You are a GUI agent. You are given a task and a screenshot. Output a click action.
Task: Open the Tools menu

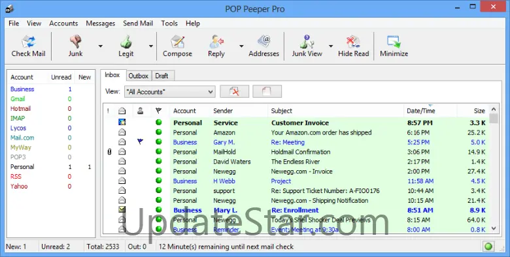pos(169,23)
